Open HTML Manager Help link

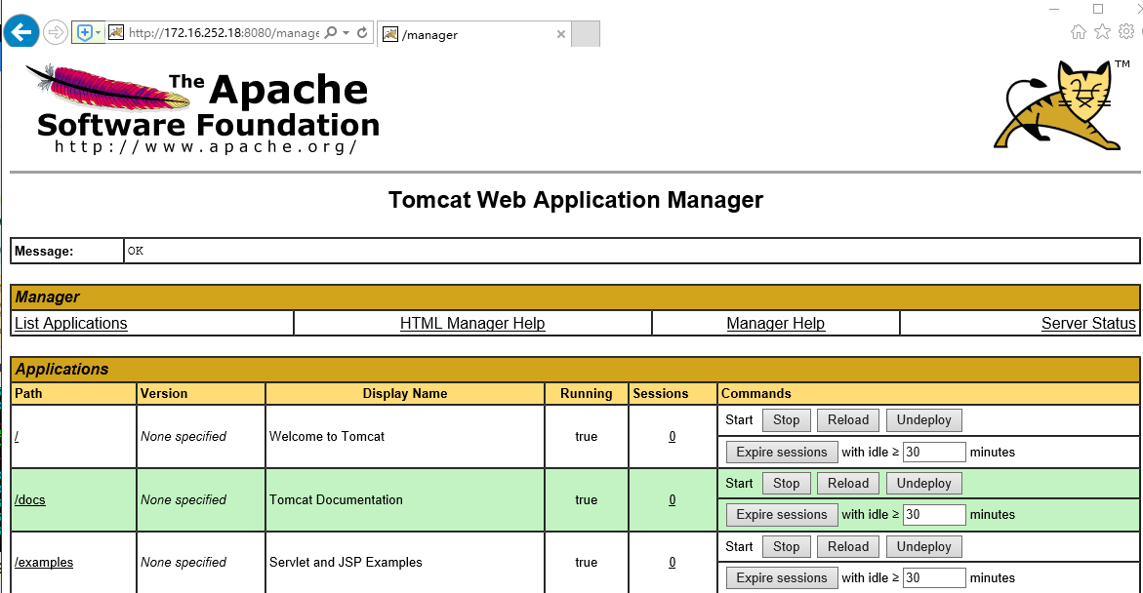(472, 324)
